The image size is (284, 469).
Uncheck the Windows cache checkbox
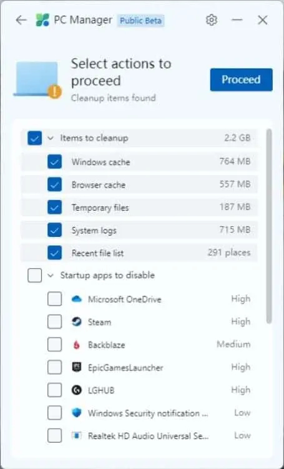(x=54, y=162)
